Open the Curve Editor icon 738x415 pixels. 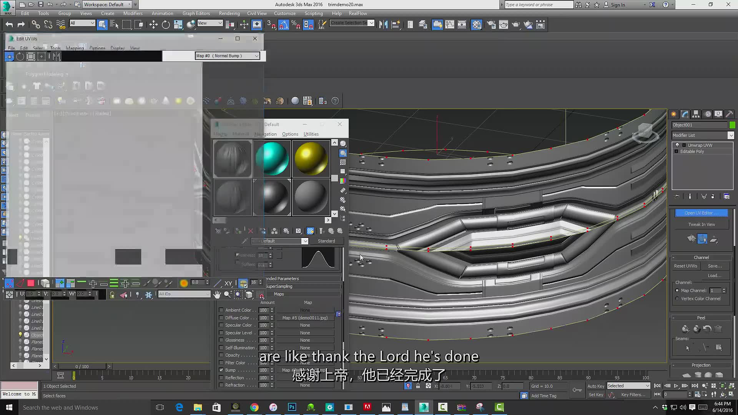point(449,25)
